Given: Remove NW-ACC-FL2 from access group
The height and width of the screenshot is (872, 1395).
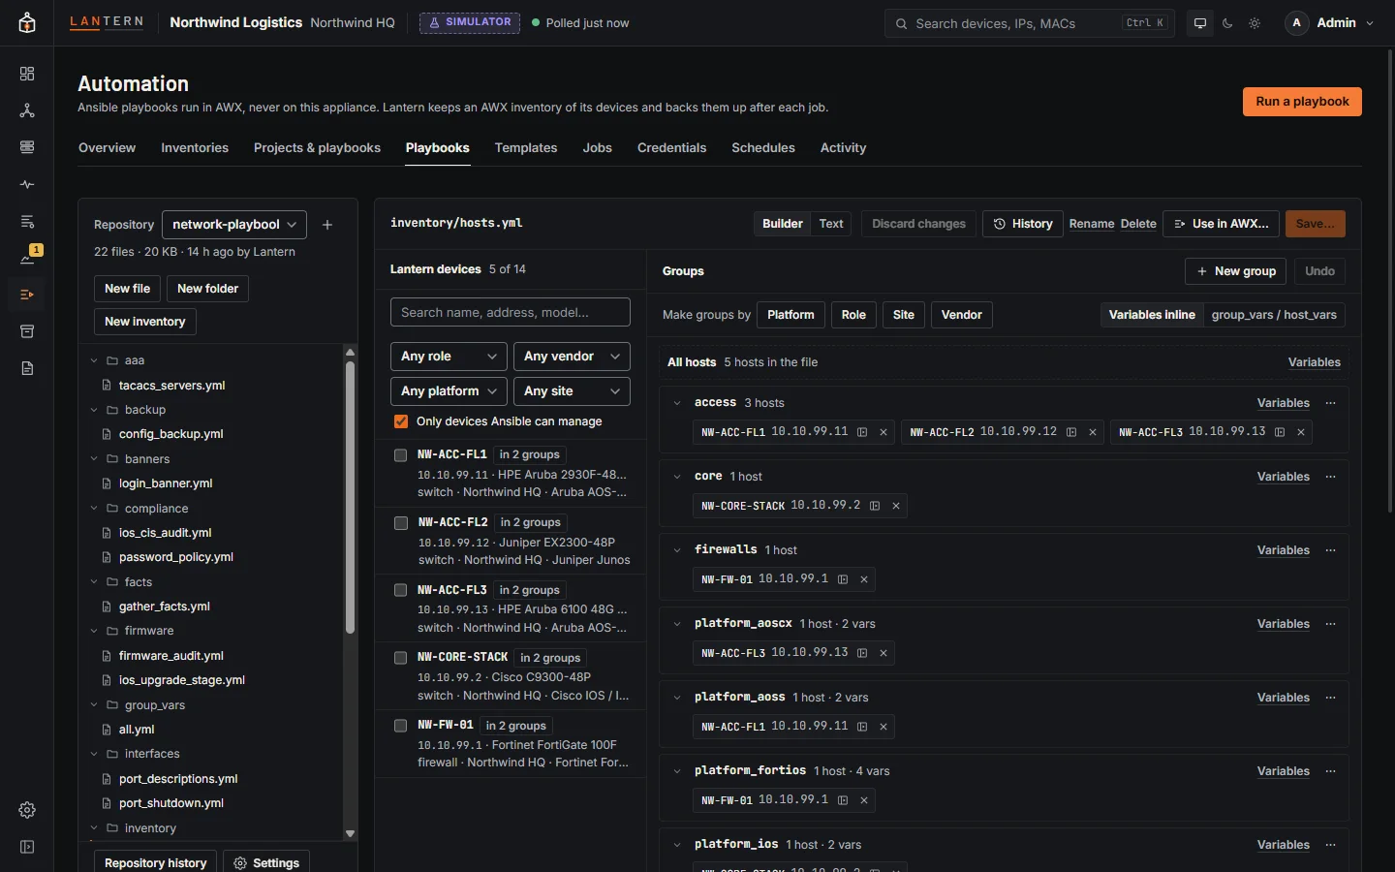Looking at the screenshot, I should click(x=1093, y=432).
